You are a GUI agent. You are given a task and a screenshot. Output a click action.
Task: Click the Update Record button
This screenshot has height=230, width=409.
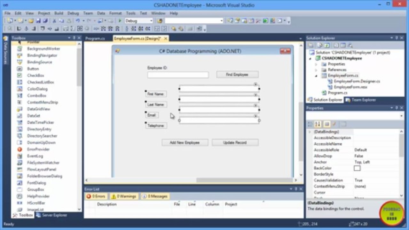pyautogui.click(x=235, y=142)
